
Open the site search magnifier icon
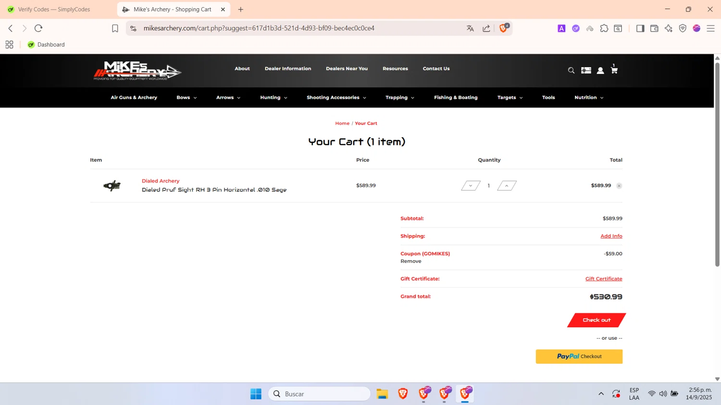coord(571,71)
